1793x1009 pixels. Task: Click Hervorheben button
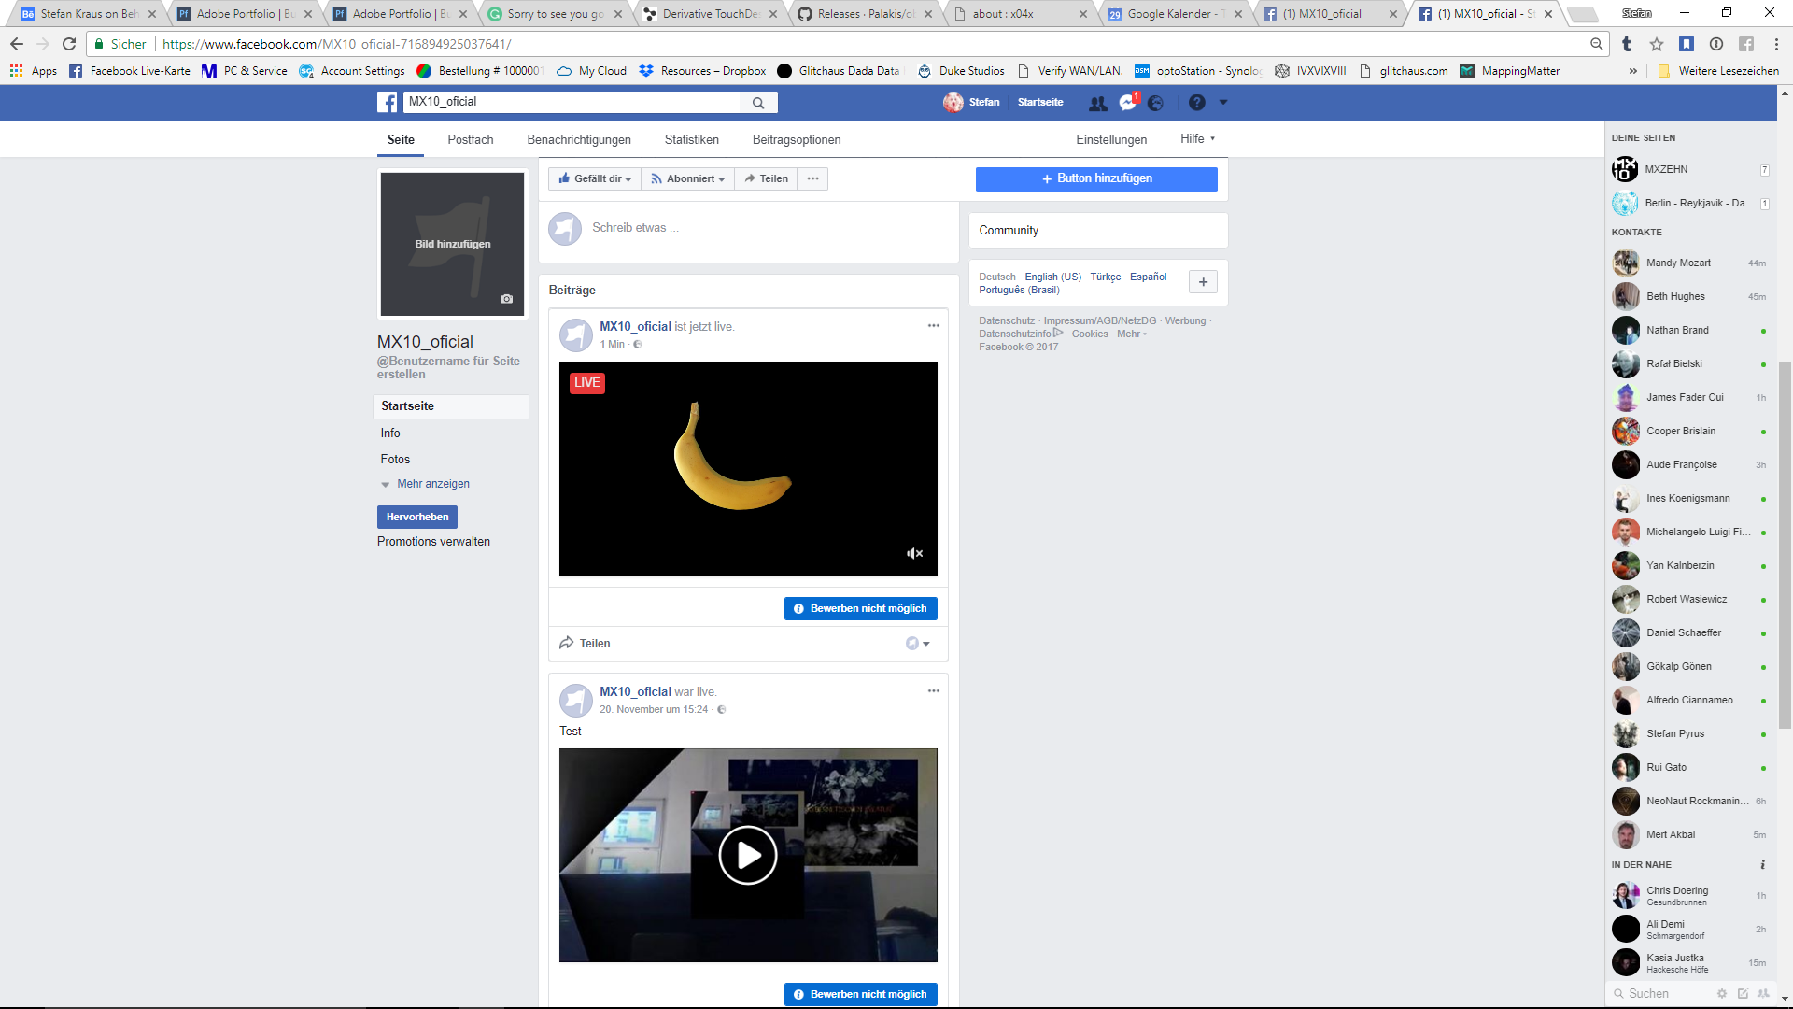coord(417,517)
